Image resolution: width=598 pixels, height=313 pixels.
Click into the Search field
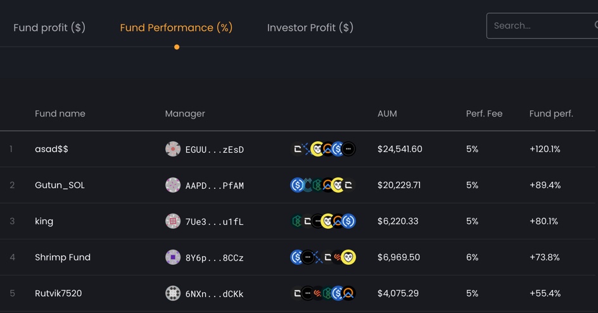point(538,26)
